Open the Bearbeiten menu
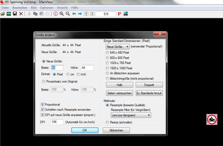 pyautogui.click(x=20, y=8)
